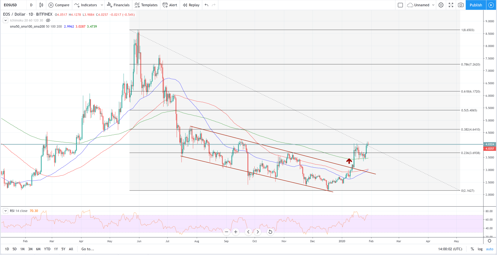Redo the last chart action

click(214, 5)
